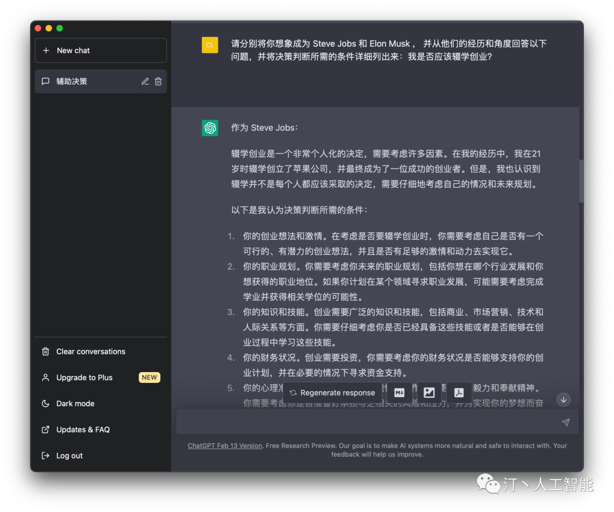Export the chat as PDF via the icon
This screenshot has height=512, width=614.
click(459, 393)
